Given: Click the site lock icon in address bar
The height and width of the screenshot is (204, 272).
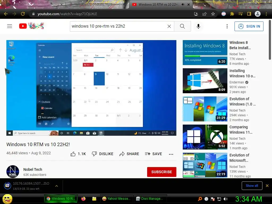Looking at the screenshot, I should tap(33, 14).
